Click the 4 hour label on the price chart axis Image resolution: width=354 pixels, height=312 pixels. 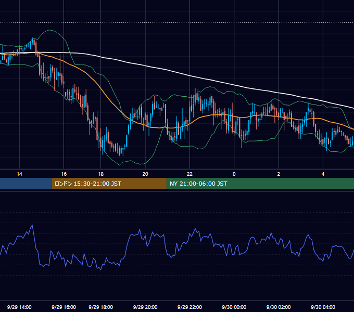point(323,174)
